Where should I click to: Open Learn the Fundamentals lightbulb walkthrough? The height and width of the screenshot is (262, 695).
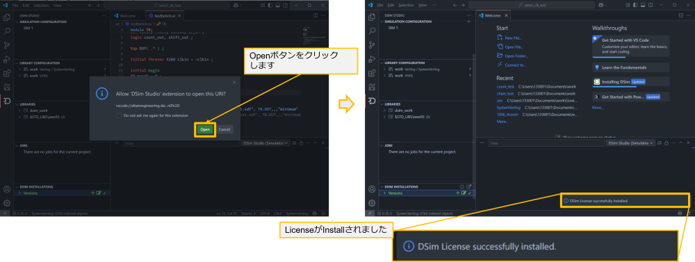coord(631,67)
